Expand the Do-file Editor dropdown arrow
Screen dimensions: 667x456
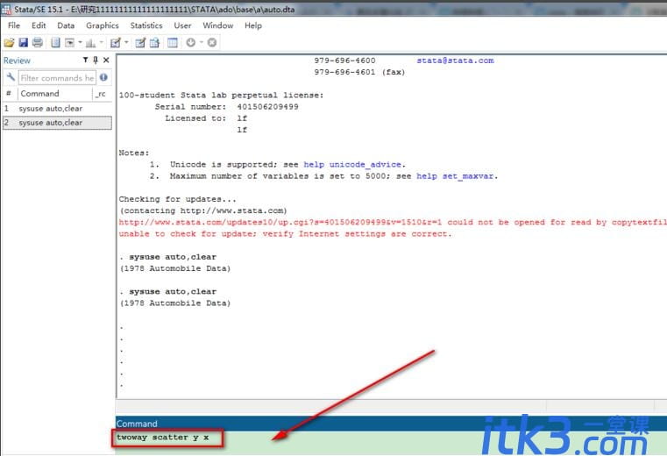[126, 42]
